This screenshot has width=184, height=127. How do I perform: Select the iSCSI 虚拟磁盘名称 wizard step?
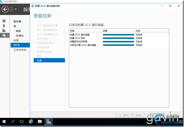point(47,30)
